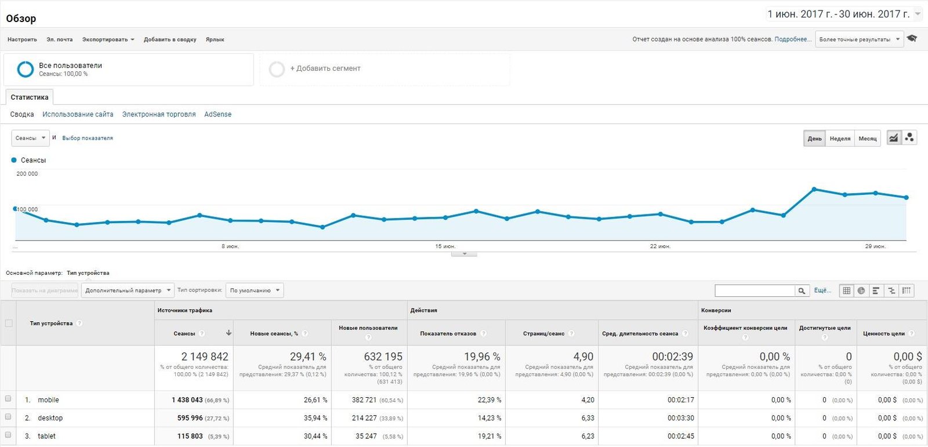Select the pie chart percentage view
The image size is (928, 447).
(x=861, y=290)
